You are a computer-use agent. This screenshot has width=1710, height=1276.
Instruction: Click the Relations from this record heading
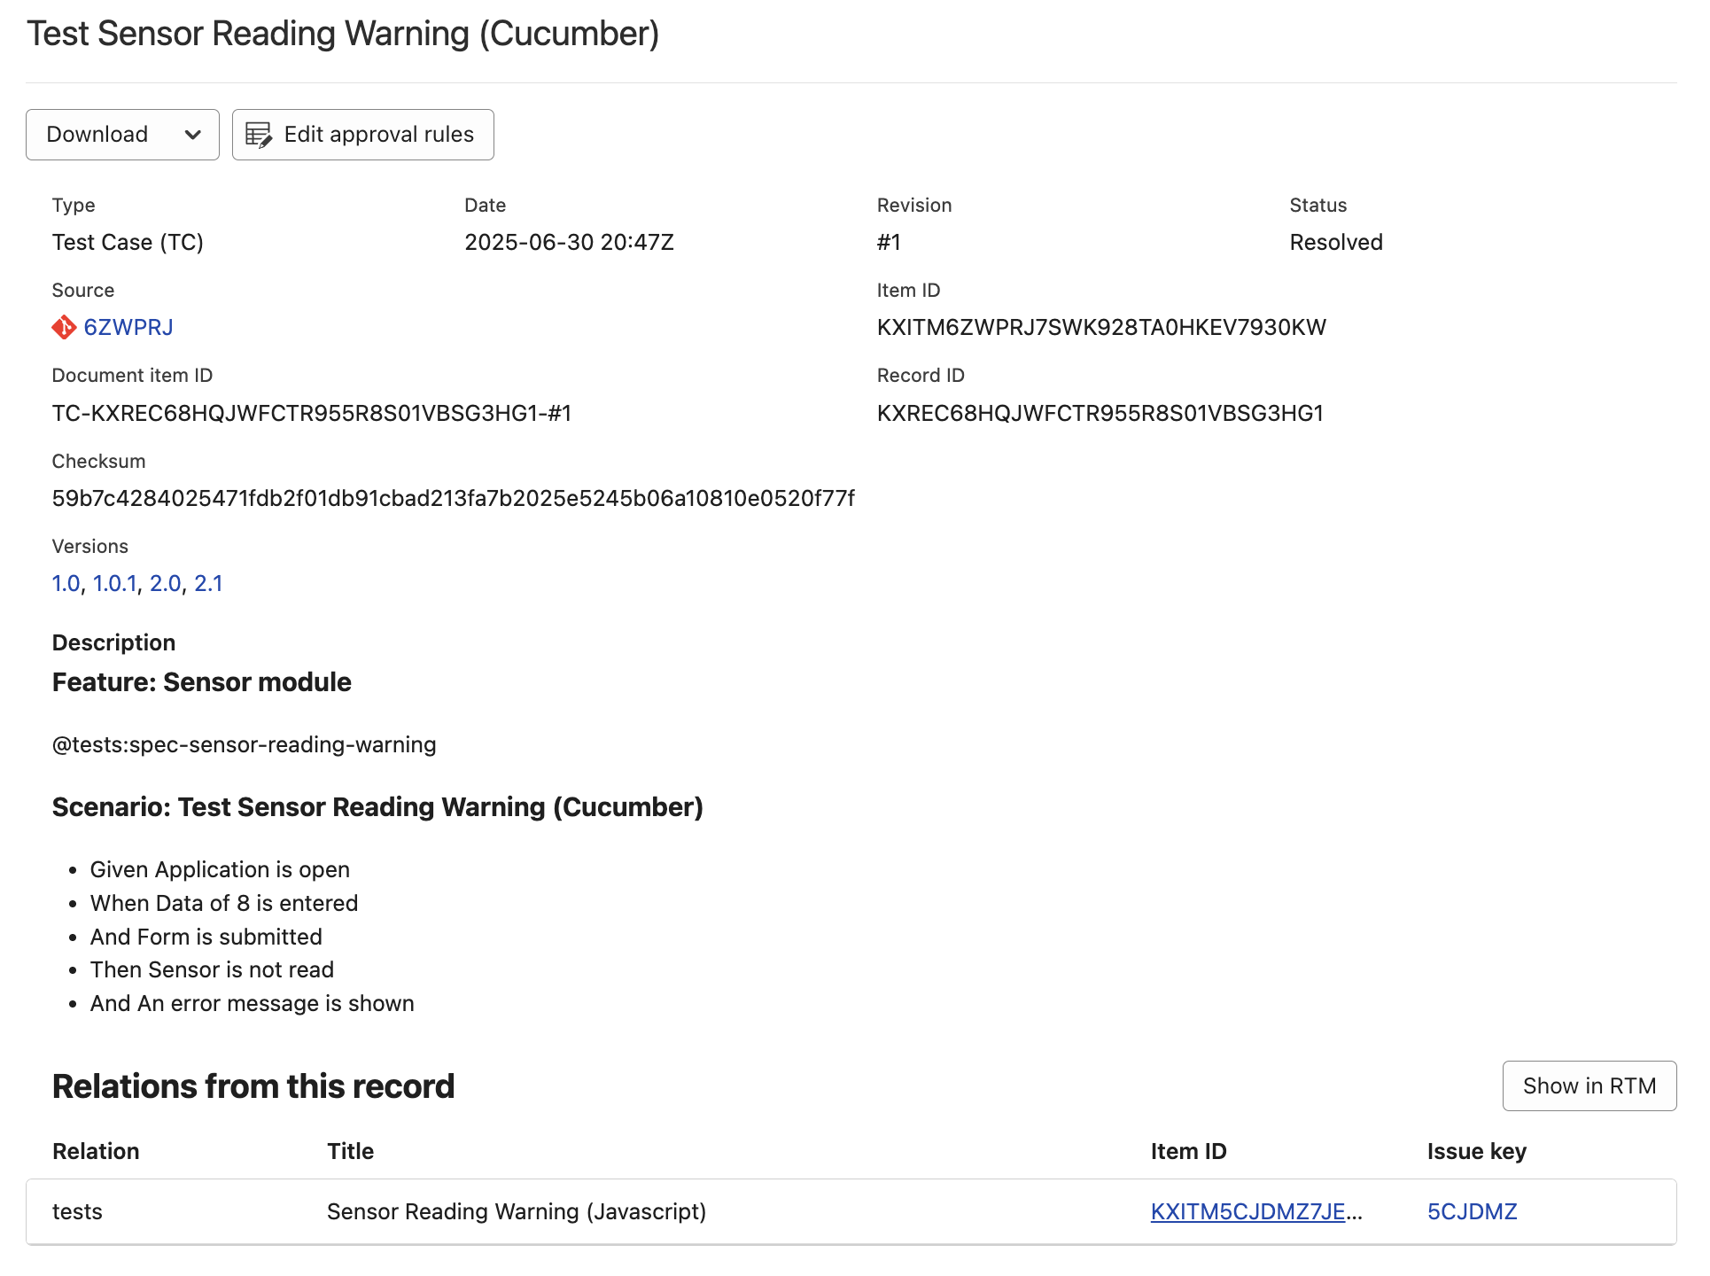point(253,1086)
